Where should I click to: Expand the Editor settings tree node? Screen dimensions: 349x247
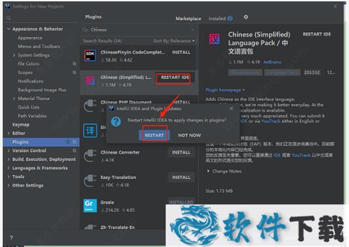click(9, 133)
